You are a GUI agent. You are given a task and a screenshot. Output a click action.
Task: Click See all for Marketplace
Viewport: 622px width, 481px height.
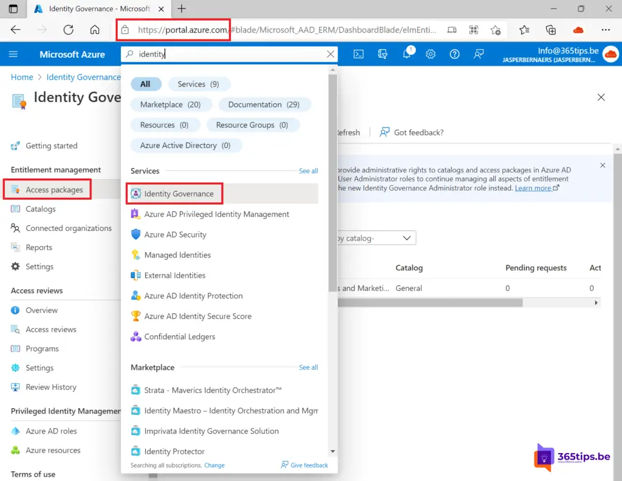(308, 367)
